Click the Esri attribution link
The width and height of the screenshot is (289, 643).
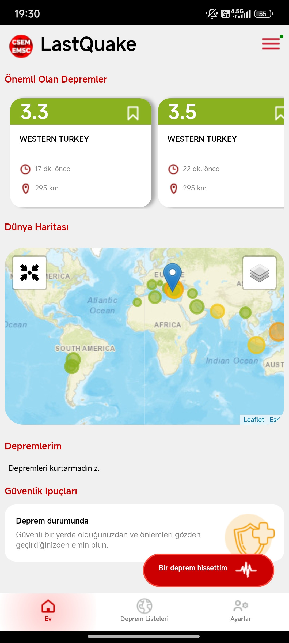point(275,420)
